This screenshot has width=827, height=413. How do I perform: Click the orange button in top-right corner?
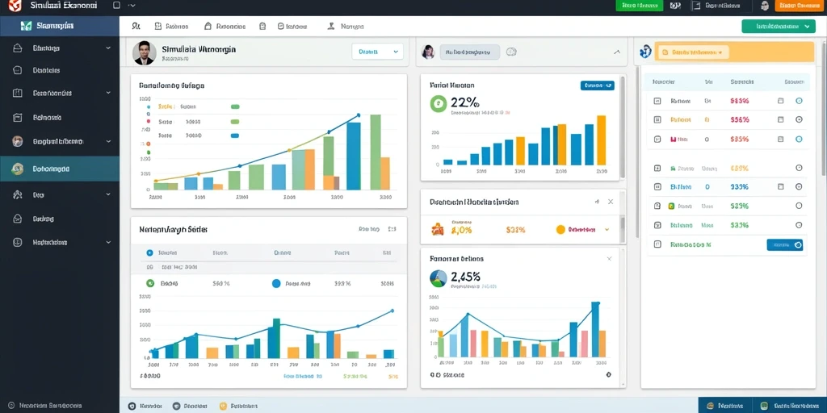(x=799, y=6)
